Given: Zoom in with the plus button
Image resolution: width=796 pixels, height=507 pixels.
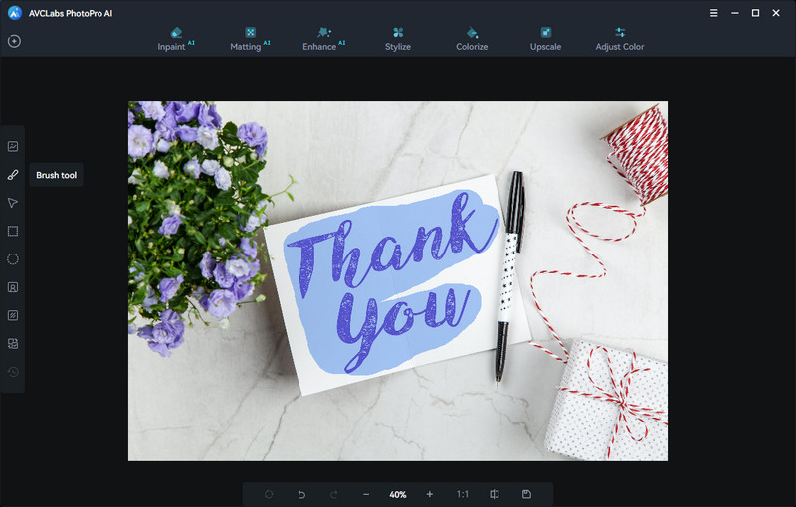Looking at the screenshot, I should (430, 494).
